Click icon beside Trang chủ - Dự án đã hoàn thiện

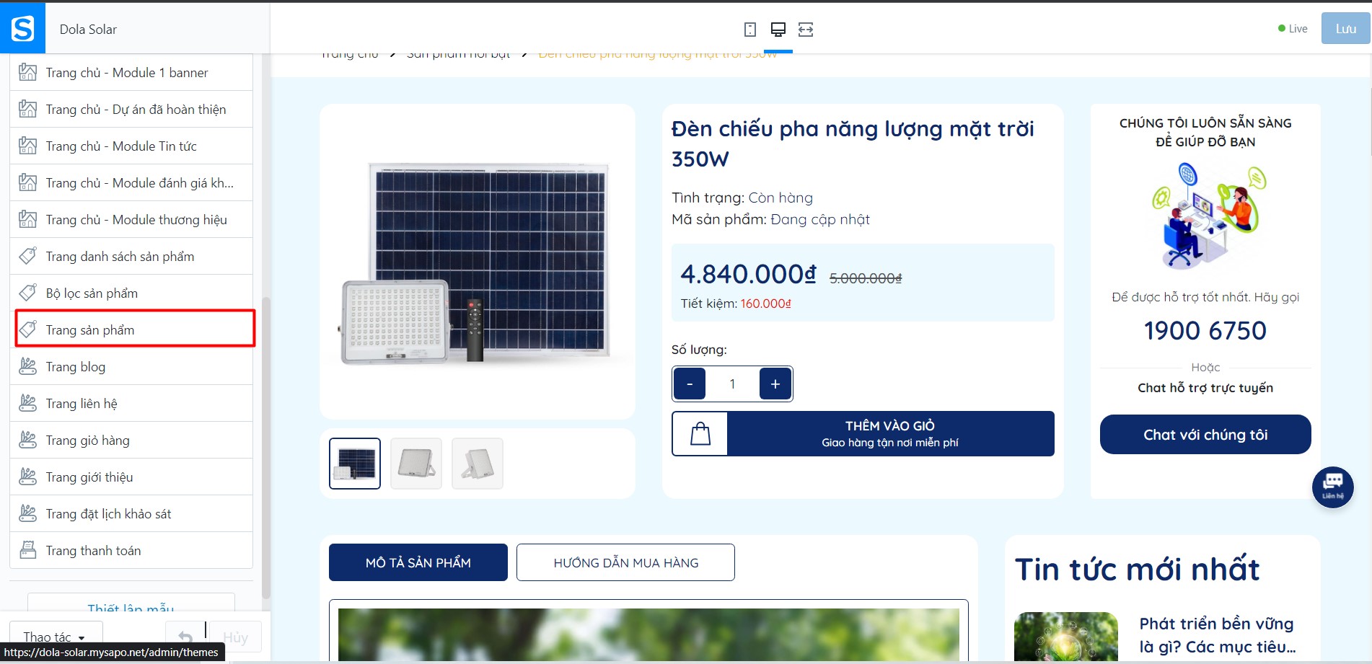pyautogui.click(x=27, y=109)
